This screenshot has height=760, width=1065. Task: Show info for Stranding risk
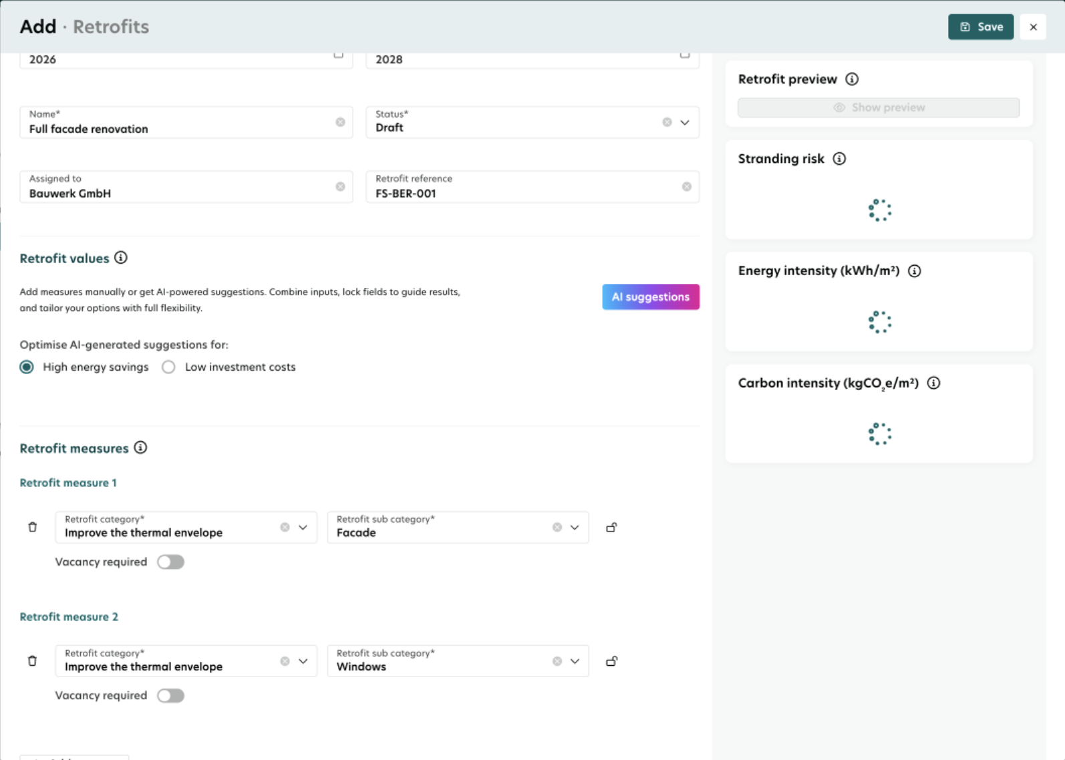click(x=839, y=158)
